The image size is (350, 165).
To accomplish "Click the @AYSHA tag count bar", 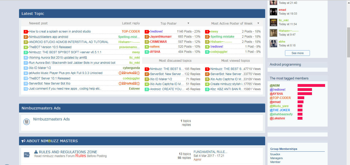I will pyautogui.click(x=305, y=94).
